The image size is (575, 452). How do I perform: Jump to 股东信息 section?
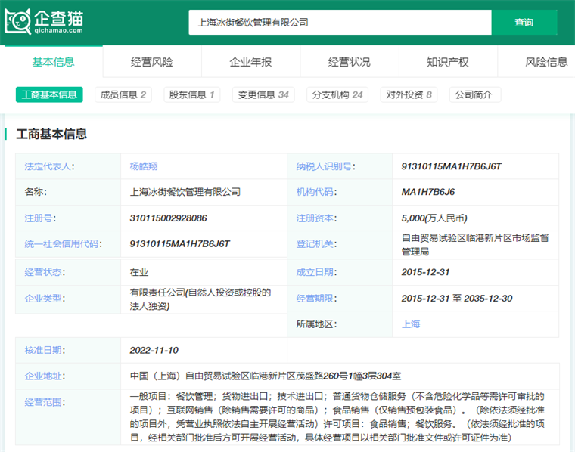point(191,94)
